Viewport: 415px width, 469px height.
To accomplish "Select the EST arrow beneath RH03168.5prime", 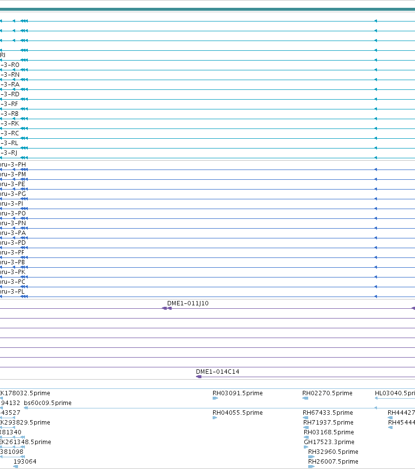I will (x=306, y=437).
